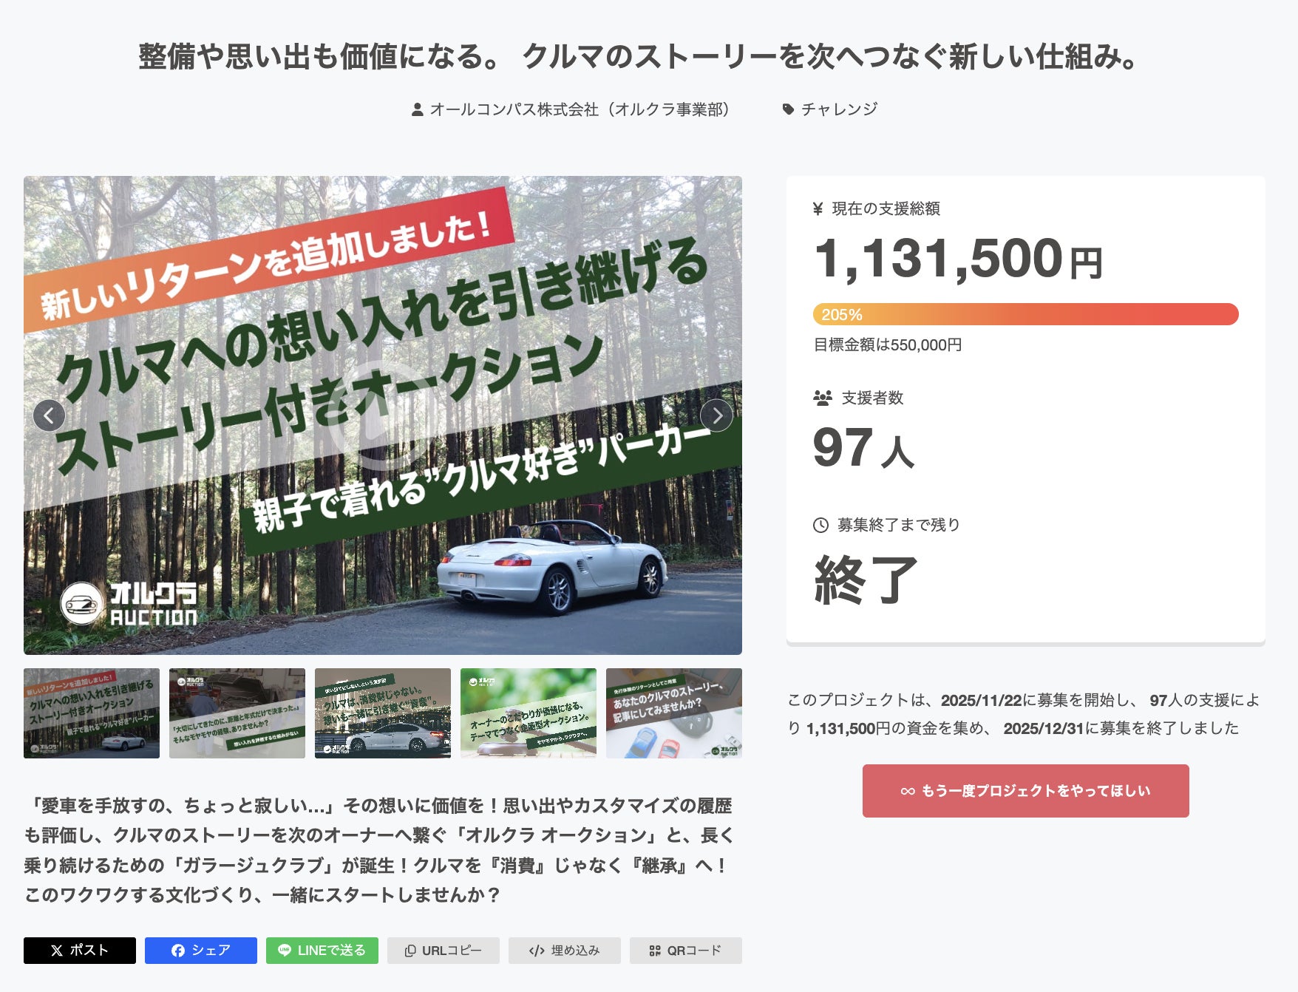This screenshot has height=992, width=1298.
Task: Open the チャレンジ category tag
Action: (839, 109)
